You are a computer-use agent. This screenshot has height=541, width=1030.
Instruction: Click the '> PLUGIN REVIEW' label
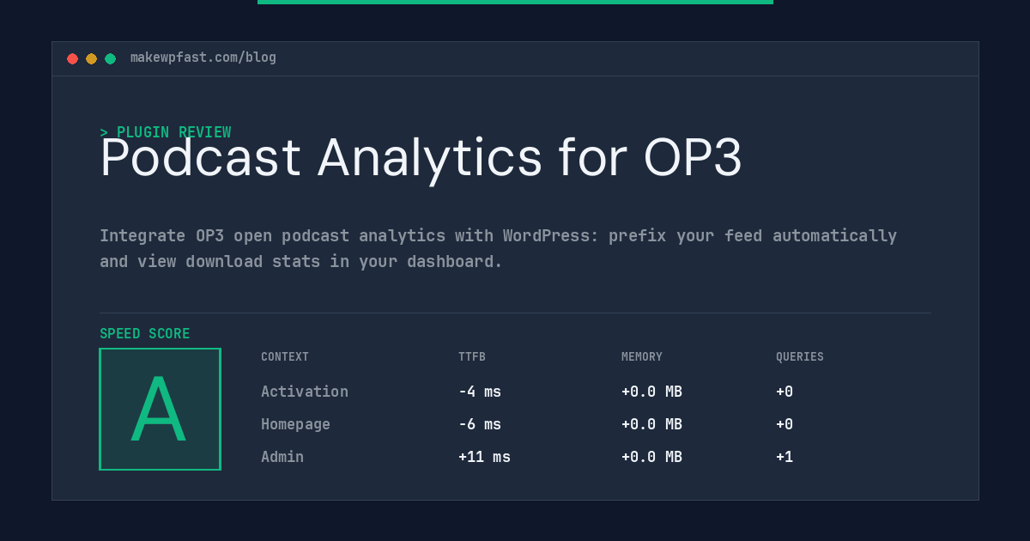tap(166, 132)
